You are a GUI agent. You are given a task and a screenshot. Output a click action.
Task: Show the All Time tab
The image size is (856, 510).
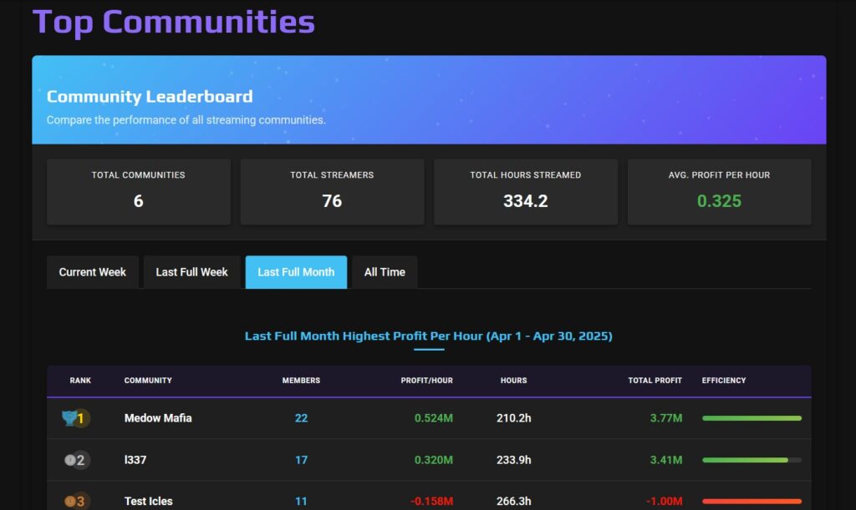385,272
